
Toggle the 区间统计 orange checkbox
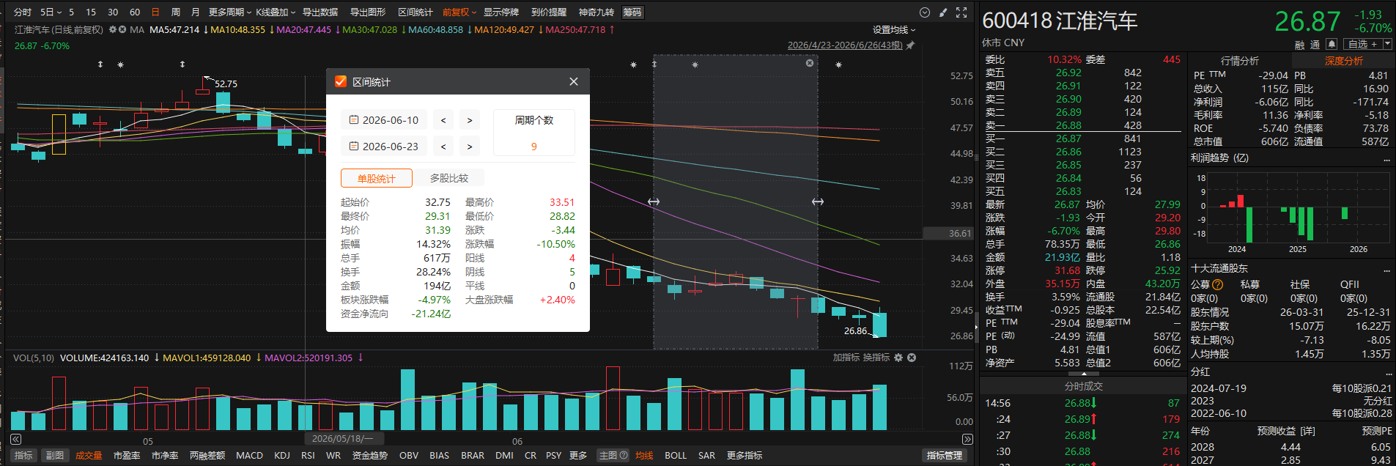341,81
